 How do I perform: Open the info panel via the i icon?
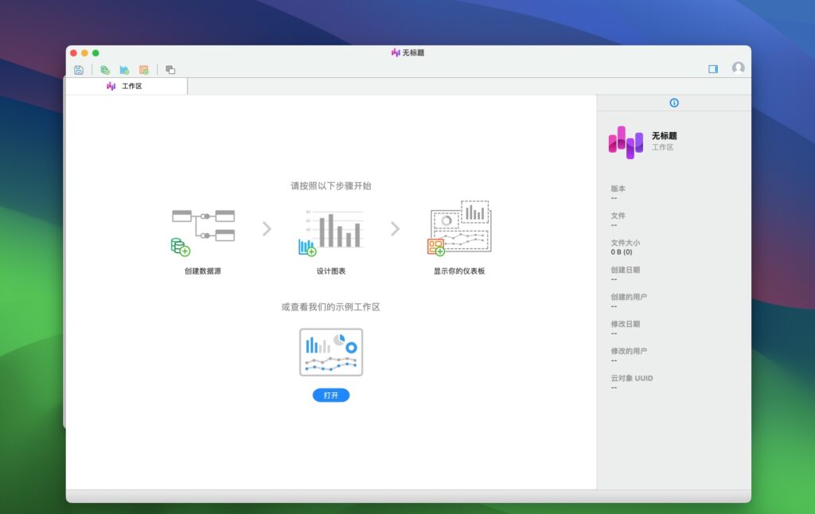[674, 103]
